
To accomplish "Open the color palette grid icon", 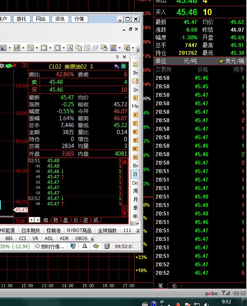I will tap(113, 48).
